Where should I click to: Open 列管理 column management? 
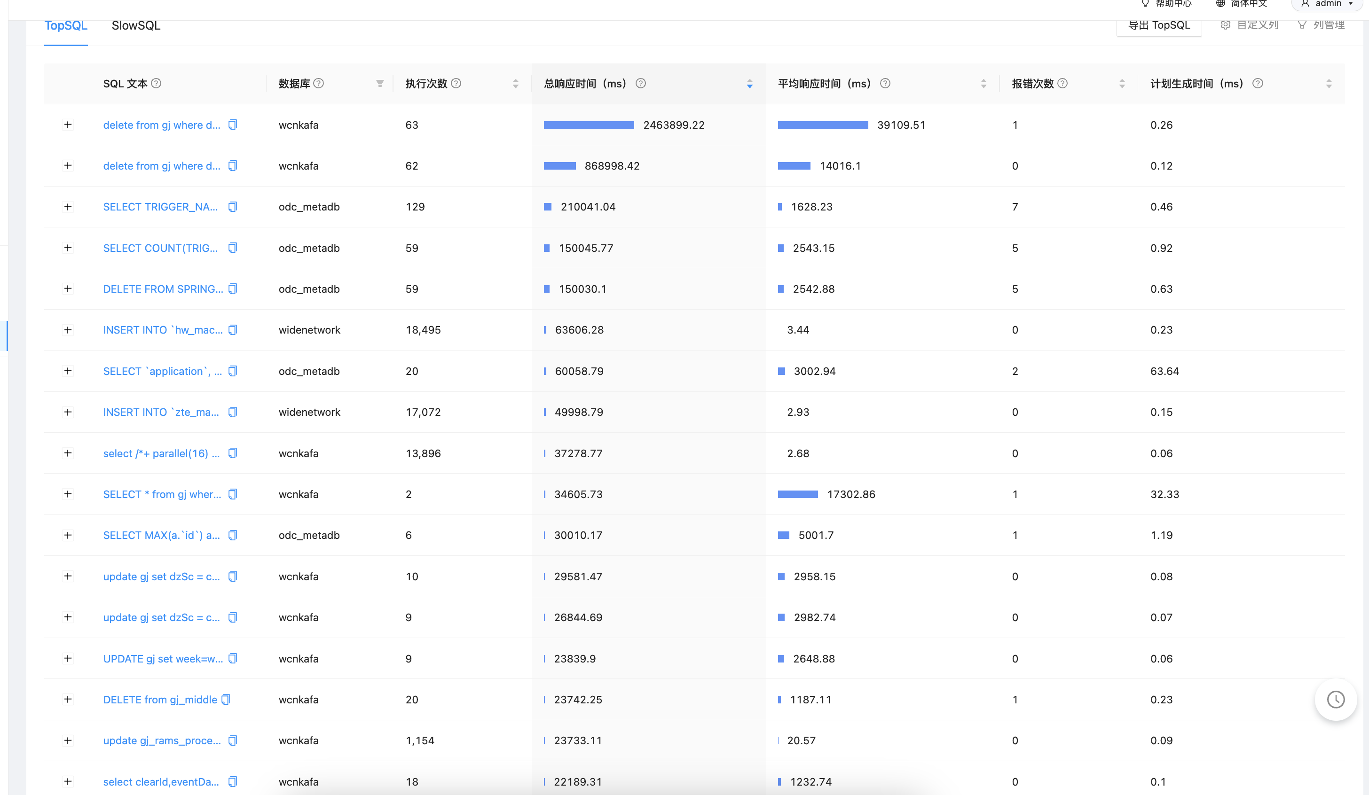(1321, 25)
